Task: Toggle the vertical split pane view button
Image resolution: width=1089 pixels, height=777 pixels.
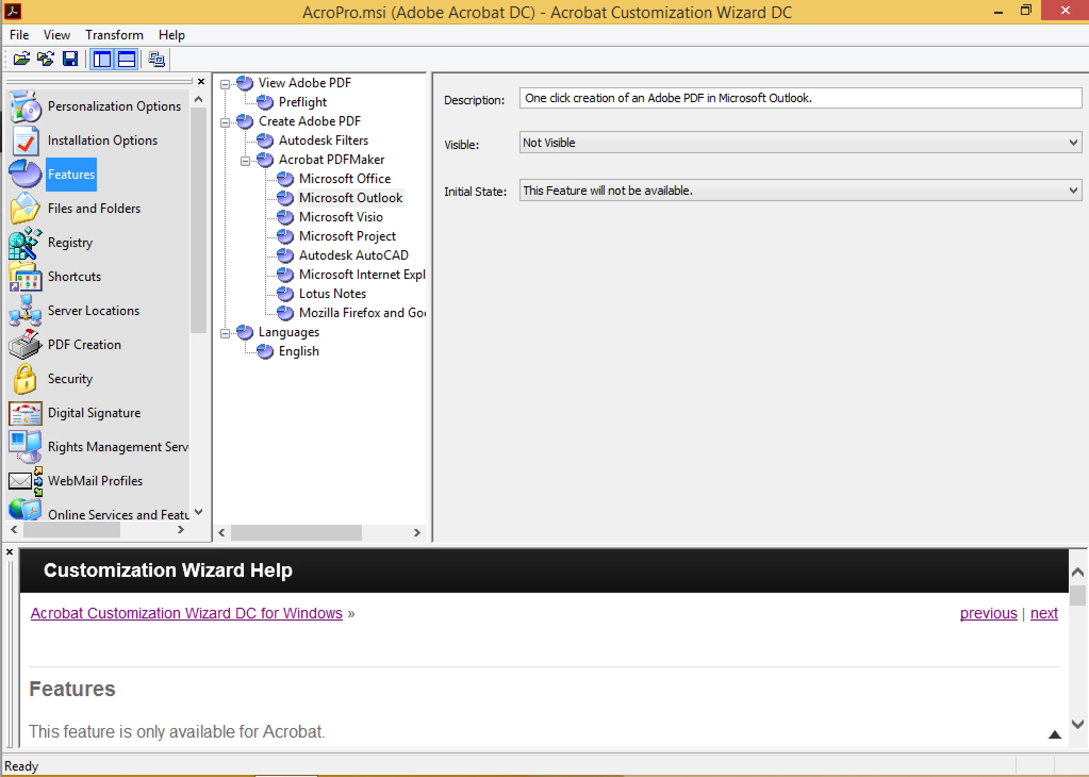Action: 102,59
